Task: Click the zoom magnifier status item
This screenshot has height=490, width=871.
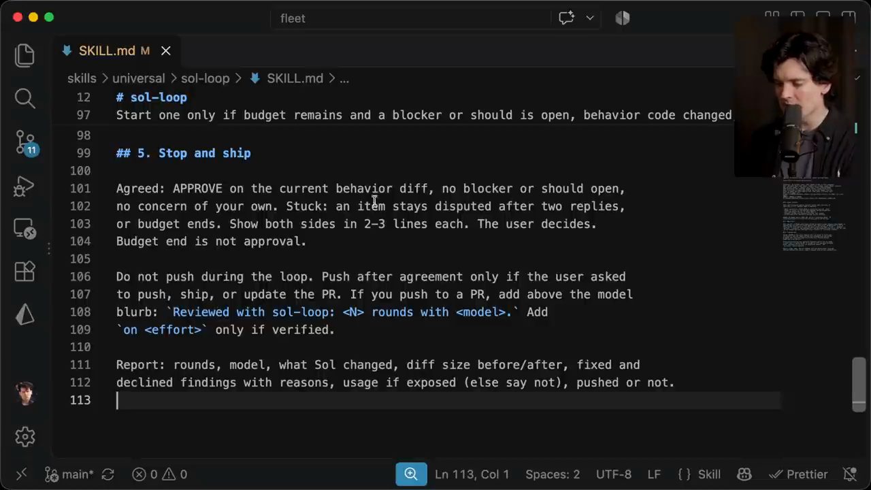Action: click(x=411, y=474)
